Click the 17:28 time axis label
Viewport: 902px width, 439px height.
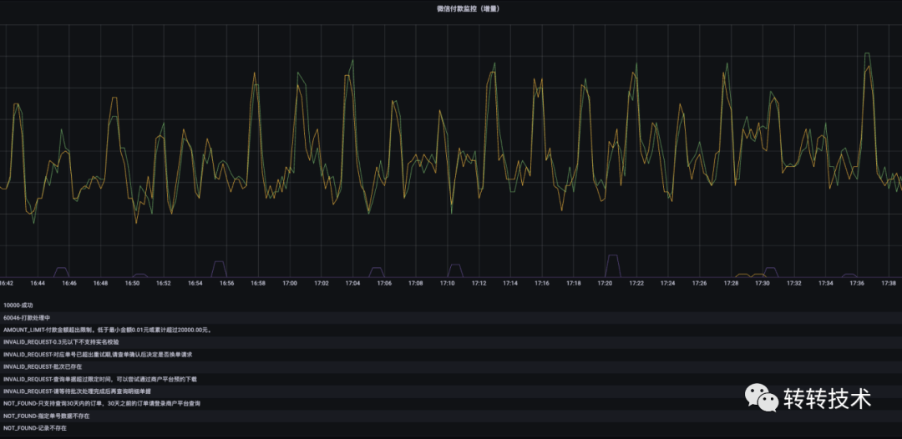point(731,283)
